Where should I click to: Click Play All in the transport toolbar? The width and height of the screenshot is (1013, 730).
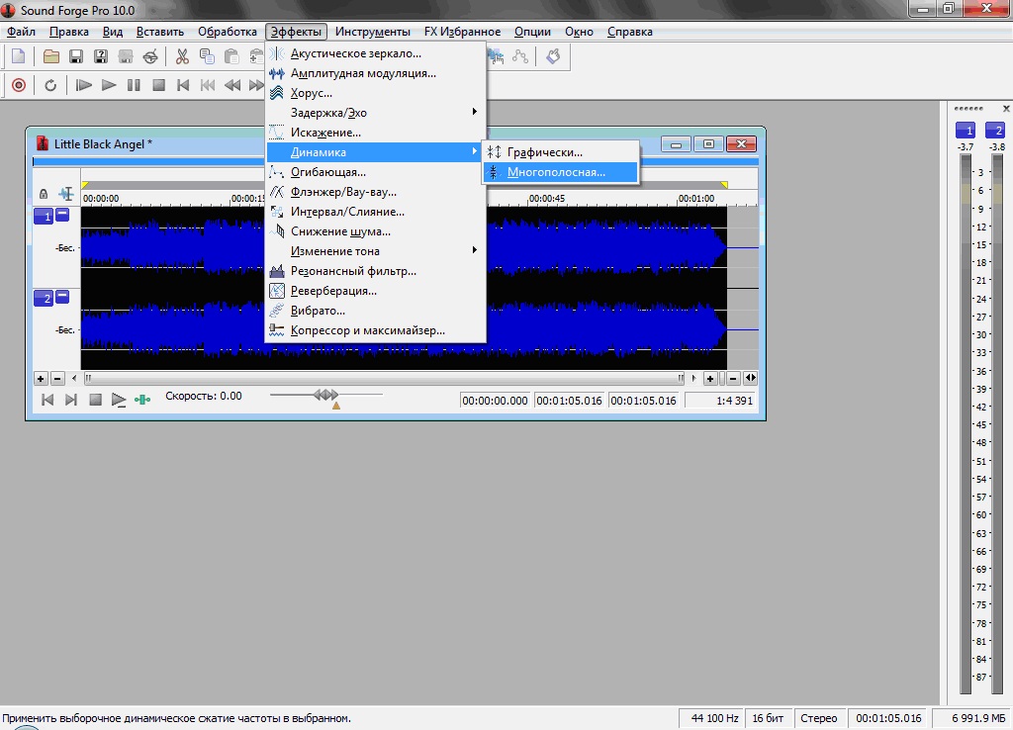tap(83, 85)
